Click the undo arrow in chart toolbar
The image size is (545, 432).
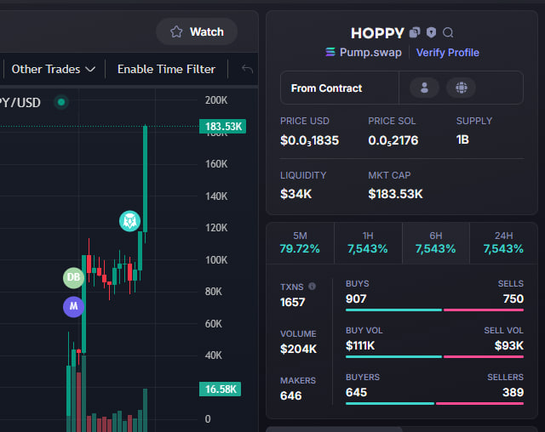pyautogui.click(x=247, y=69)
